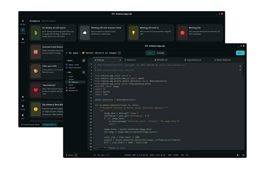Close the main.py tab
265x169 pixels.
click(x=120, y=60)
